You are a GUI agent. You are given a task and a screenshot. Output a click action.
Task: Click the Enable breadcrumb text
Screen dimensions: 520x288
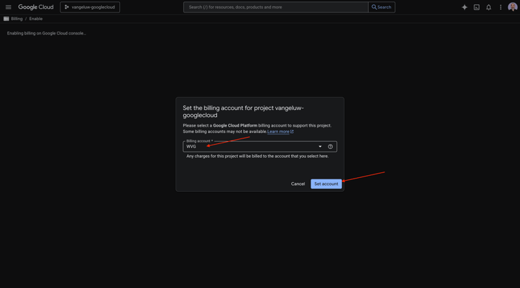36,19
